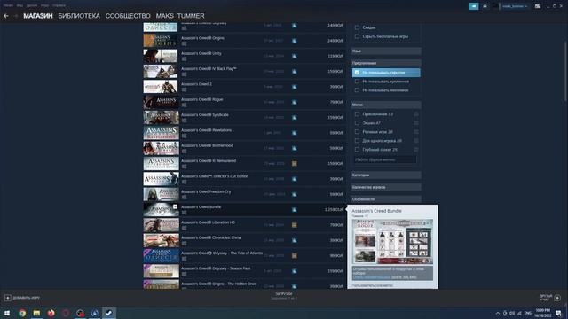The image size is (568, 319).
Task: Click the user avatar icon in header
Action: [495, 6]
